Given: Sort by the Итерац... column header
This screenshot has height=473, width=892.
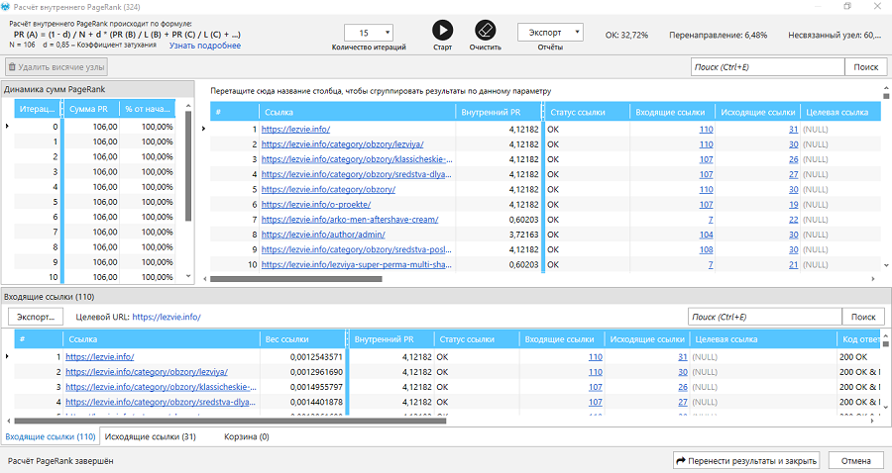Looking at the screenshot, I should pos(37,109).
